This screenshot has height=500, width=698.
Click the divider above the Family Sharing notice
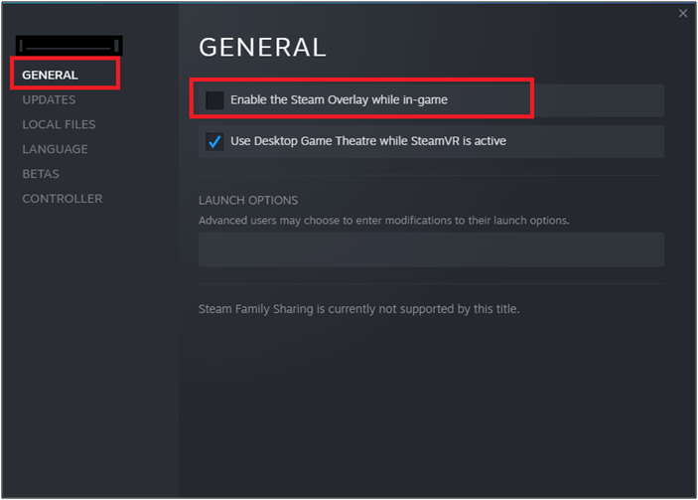431,284
